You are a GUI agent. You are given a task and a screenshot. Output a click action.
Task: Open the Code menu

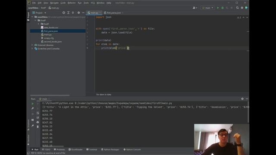click(63, 3)
